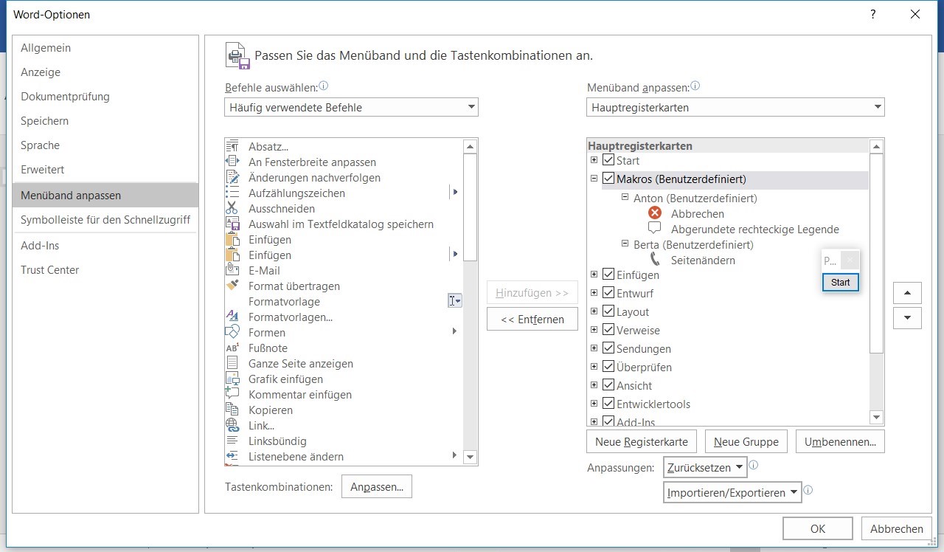
Task: Click the Änderungen nachverfolgen icon
Action: click(232, 177)
